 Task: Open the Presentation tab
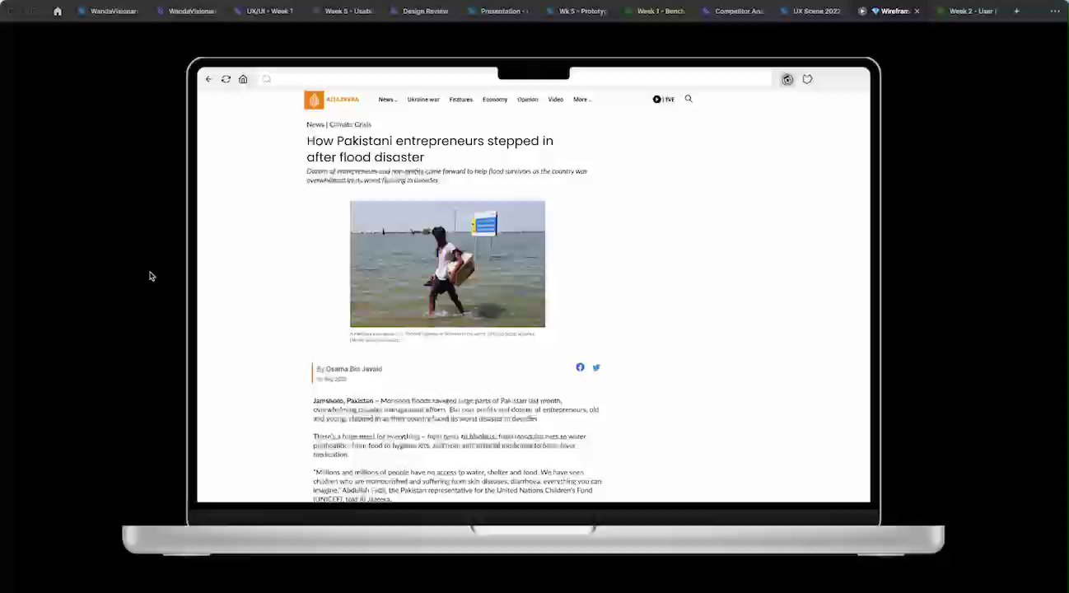(497, 12)
